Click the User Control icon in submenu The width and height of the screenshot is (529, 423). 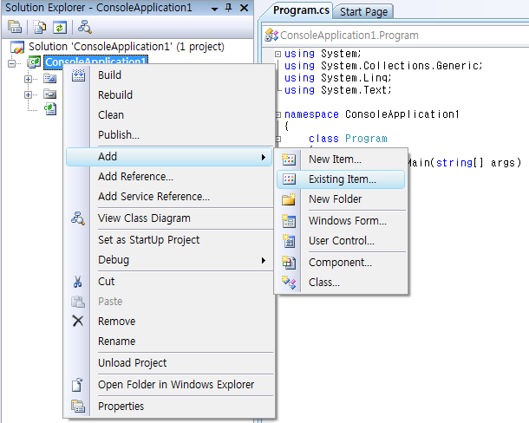(x=289, y=241)
